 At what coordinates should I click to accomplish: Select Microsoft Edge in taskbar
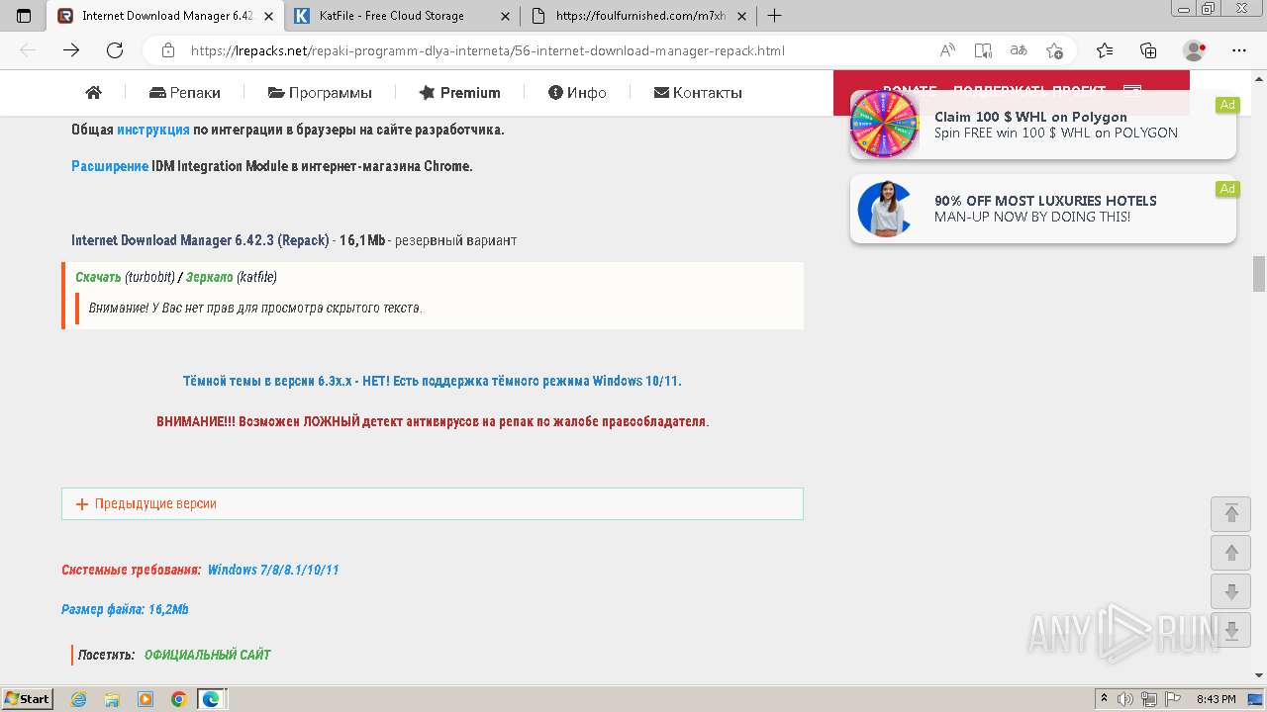click(212, 699)
